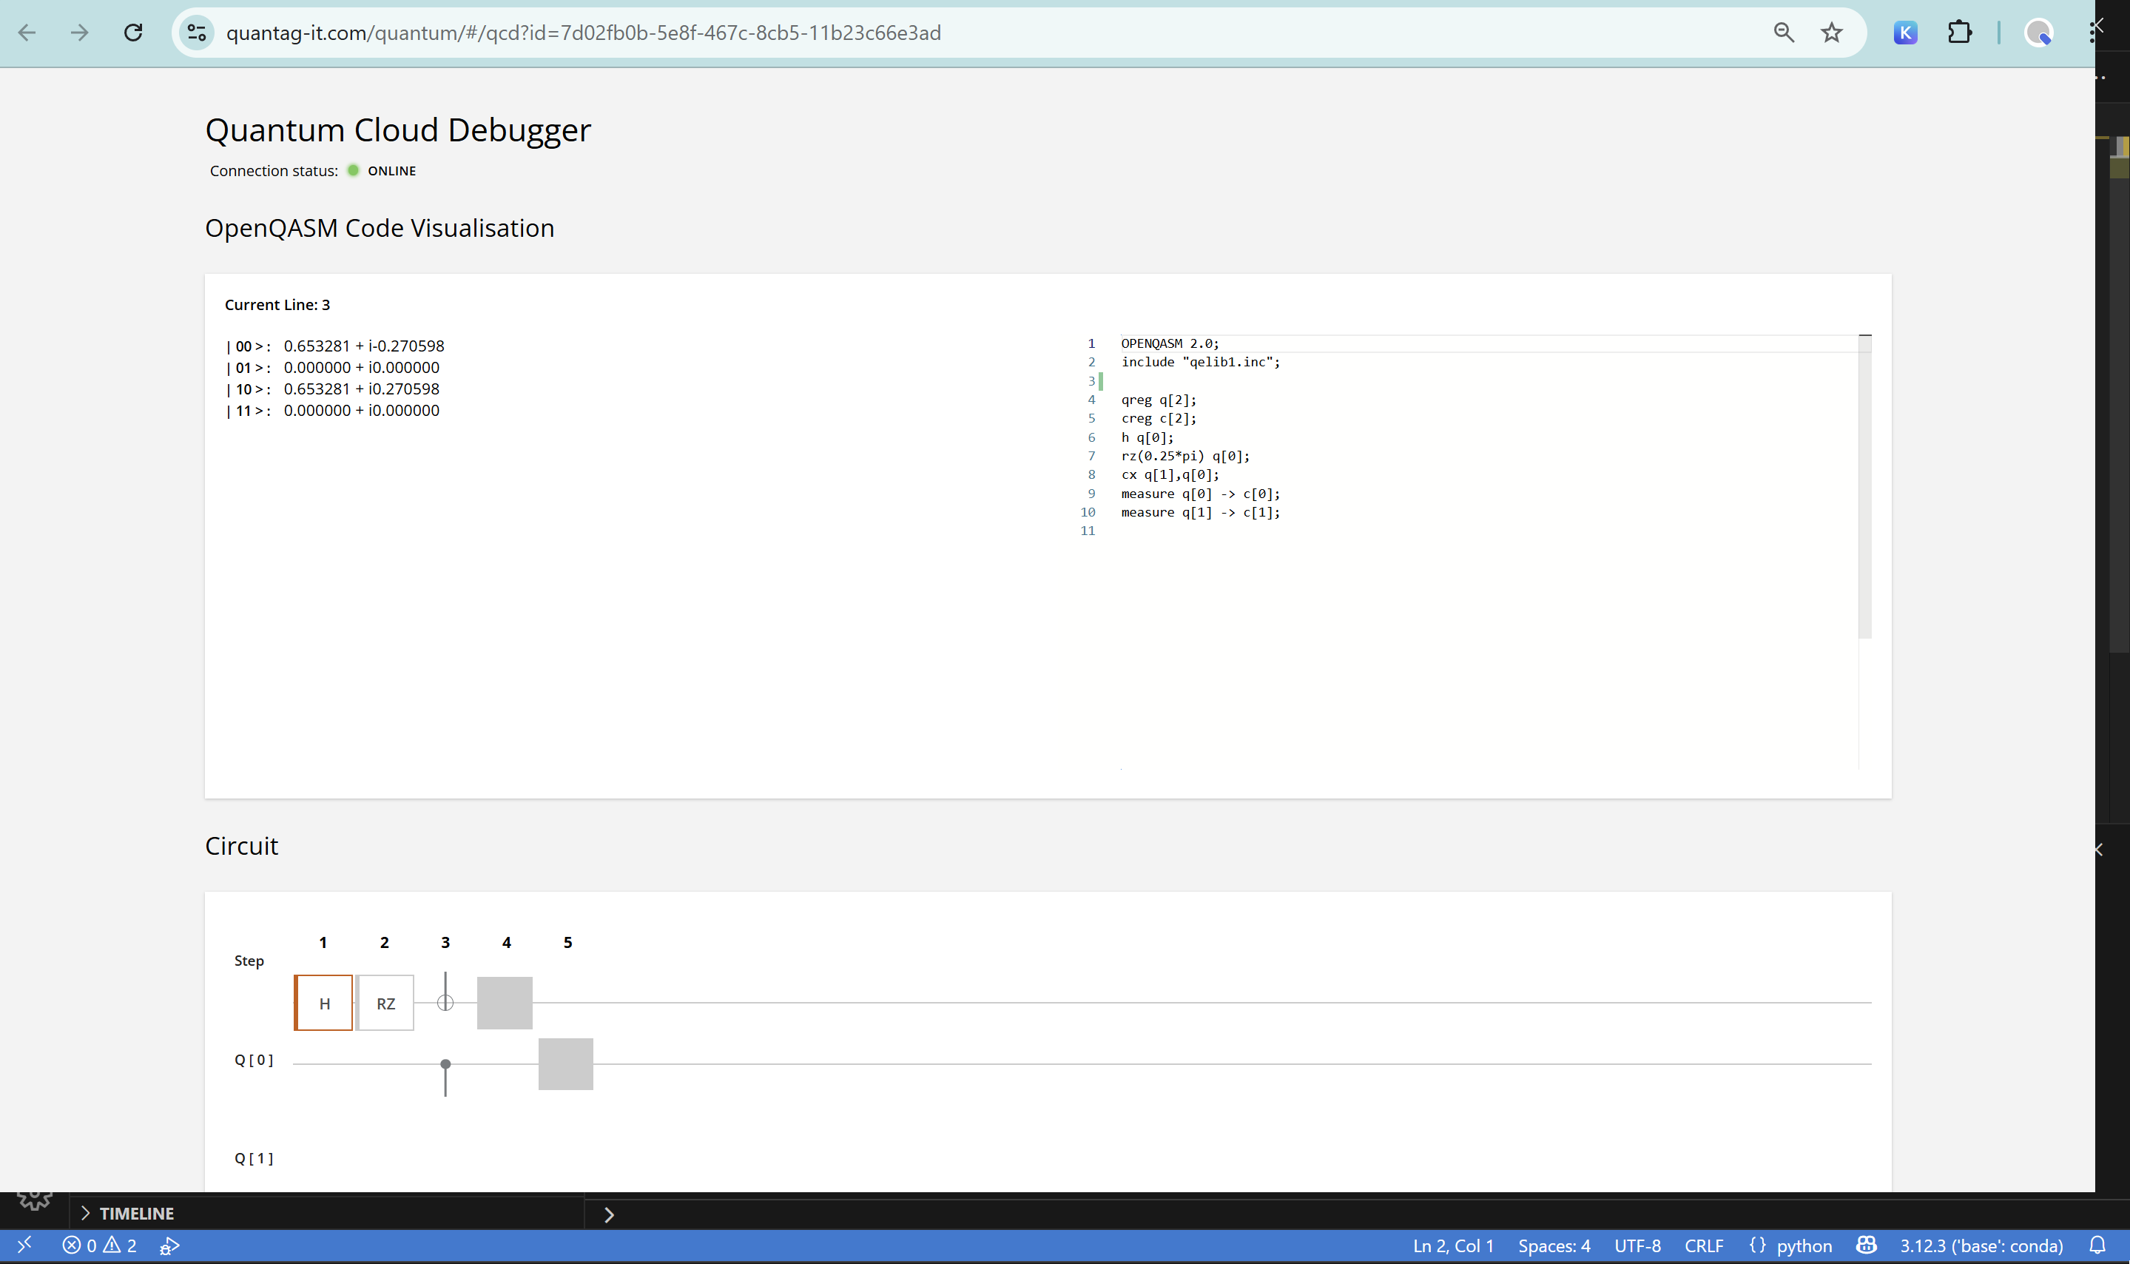The image size is (2130, 1264).
Task: Click the code editor vertical scrollbar
Action: 1864,485
